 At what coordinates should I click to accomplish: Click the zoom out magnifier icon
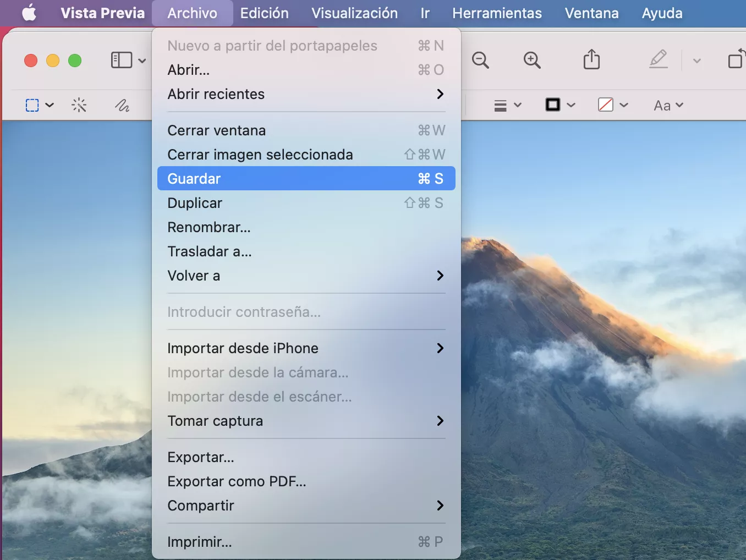point(480,60)
